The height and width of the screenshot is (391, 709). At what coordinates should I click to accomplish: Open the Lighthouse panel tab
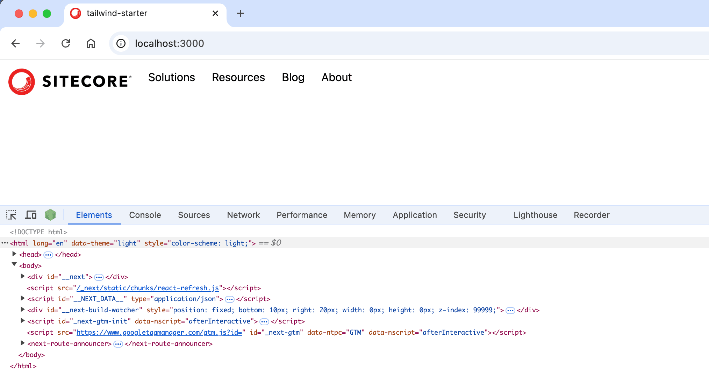[535, 215]
